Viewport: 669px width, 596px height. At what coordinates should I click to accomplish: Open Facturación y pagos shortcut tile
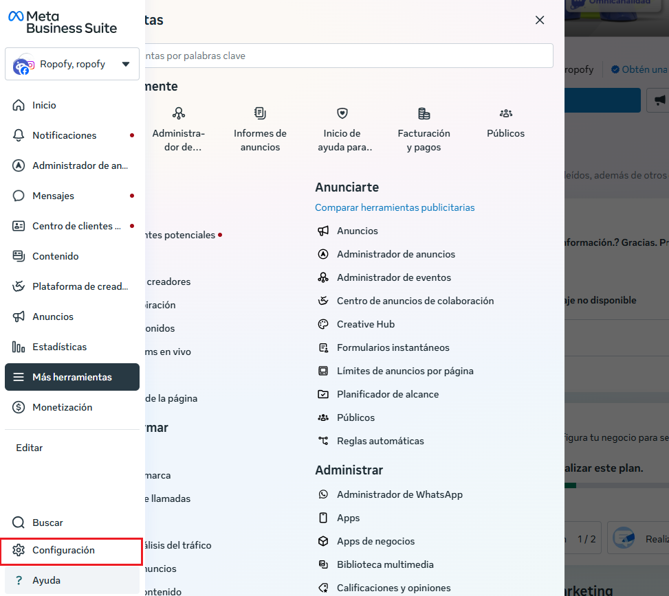pyautogui.click(x=424, y=130)
